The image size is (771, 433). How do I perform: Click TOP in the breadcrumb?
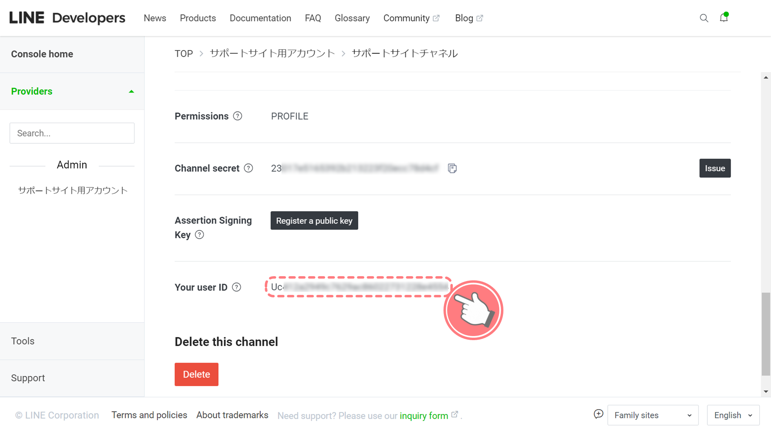184,53
